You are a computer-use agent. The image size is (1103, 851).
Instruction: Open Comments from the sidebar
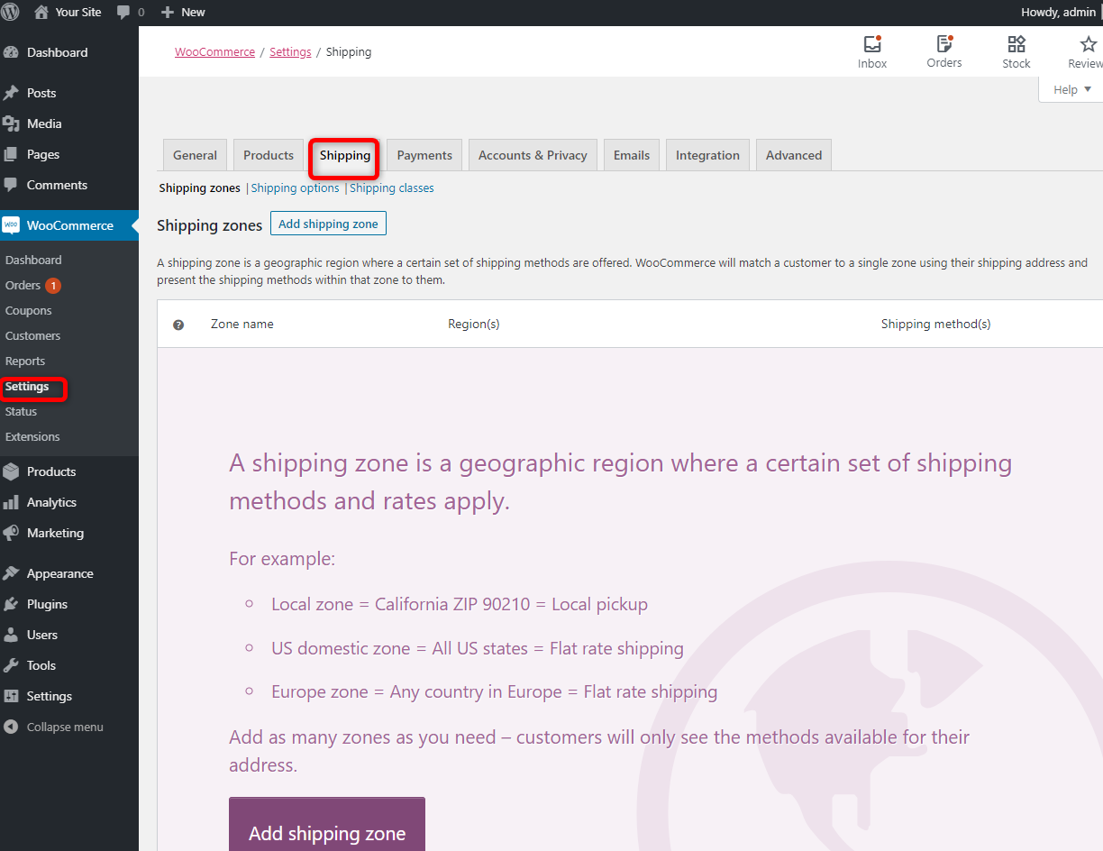(57, 185)
